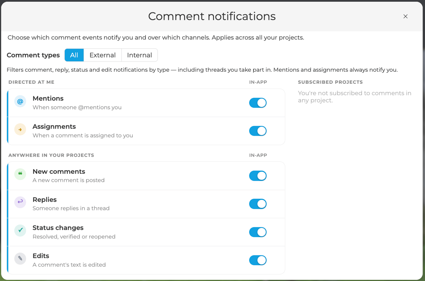
Task: Close the Comment notifications dialog
Action: click(x=405, y=16)
